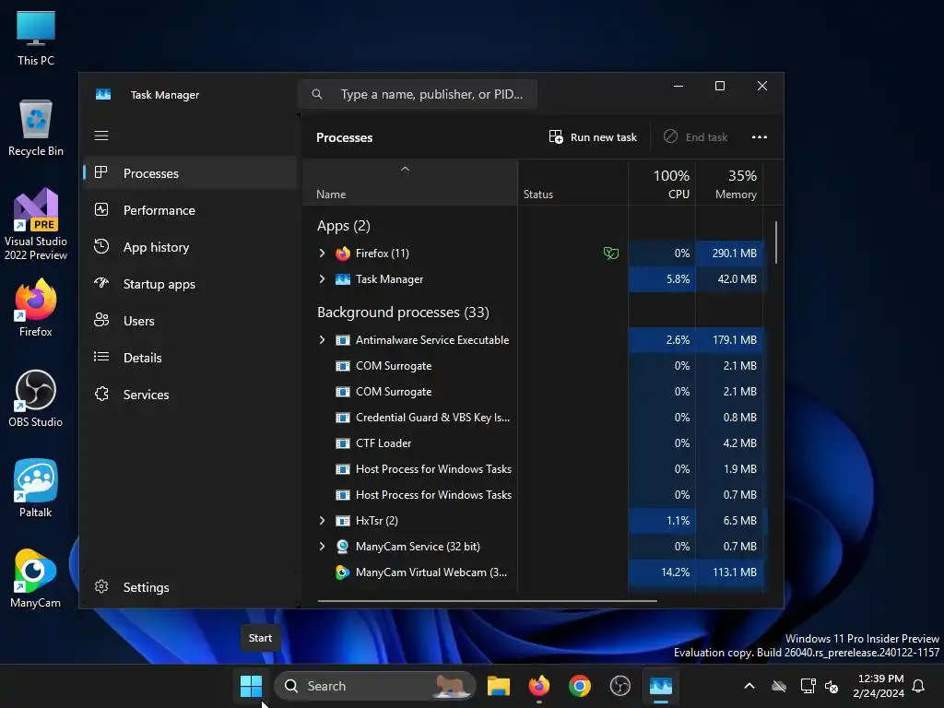Select ManyCam Virtual Webcam process icon
The image size is (944, 708).
343,572
